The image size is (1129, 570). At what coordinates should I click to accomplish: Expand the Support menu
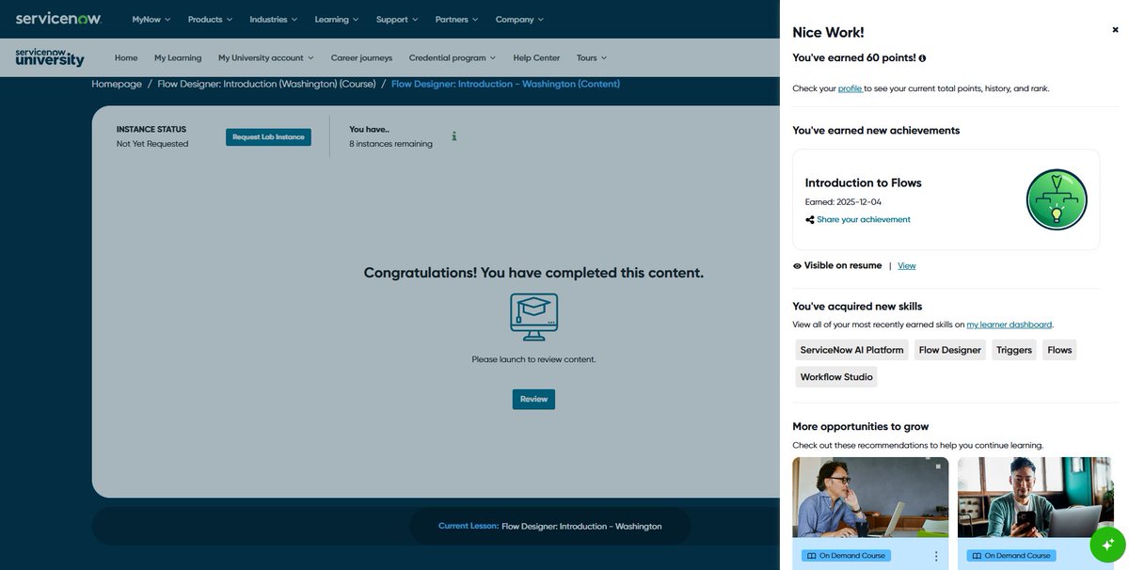(x=397, y=19)
